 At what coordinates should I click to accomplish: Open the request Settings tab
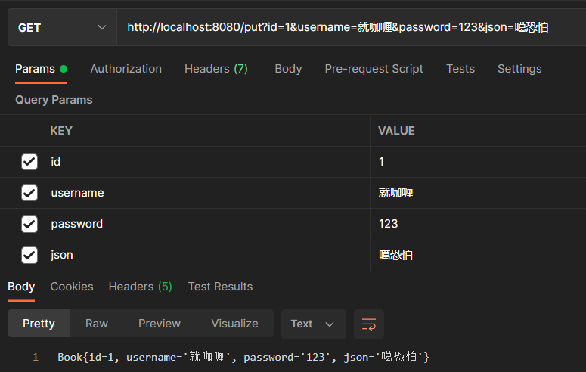click(x=519, y=69)
